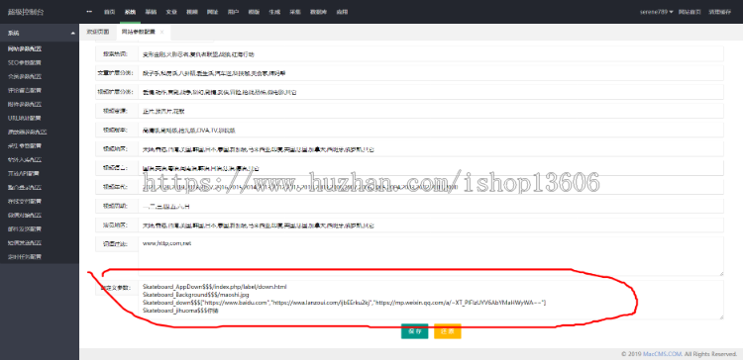Open 用户 in top navigation
Screen dimensions: 743x360
click(x=233, y=12)
